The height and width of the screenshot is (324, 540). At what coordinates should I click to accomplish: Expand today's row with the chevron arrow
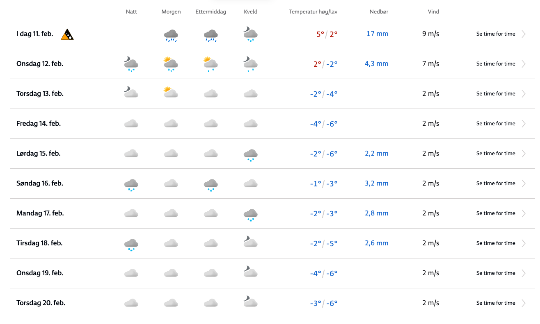pyautogui.click(x=524, y=34)
